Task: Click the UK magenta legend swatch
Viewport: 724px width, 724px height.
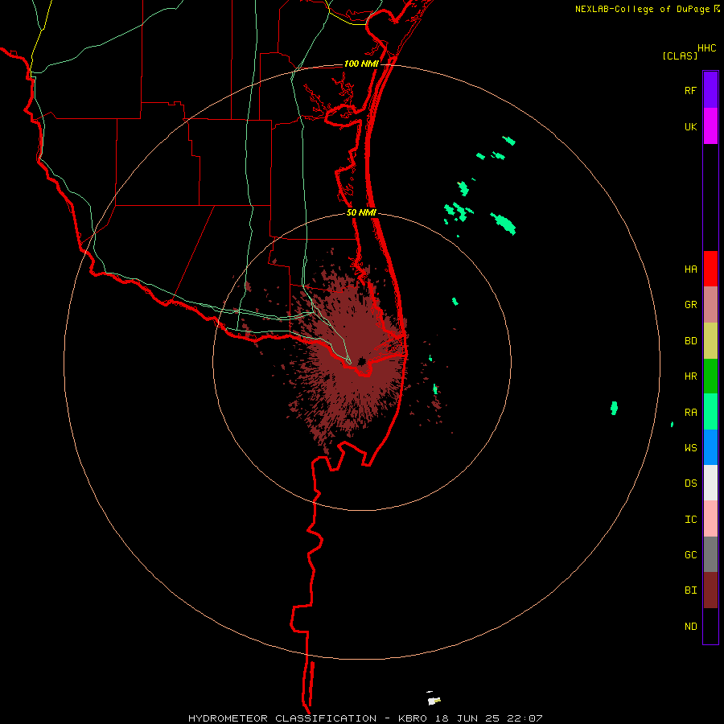Action: (x=710, y=126)
